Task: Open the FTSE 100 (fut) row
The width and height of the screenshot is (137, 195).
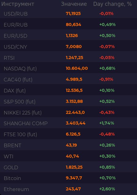Action: [x=69, y=134]
